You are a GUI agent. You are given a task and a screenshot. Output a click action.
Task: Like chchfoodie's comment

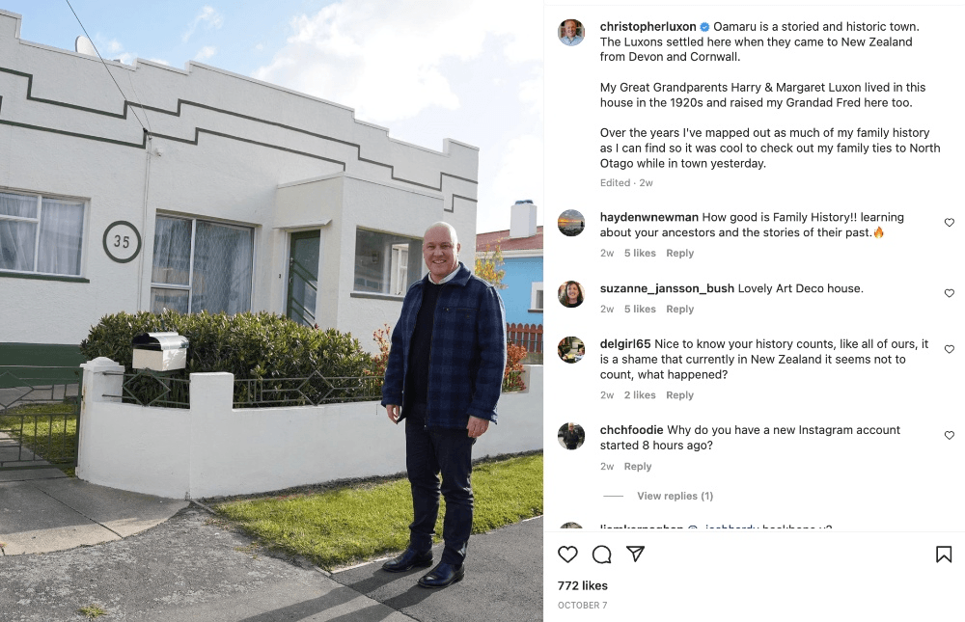tap(949, 435)
